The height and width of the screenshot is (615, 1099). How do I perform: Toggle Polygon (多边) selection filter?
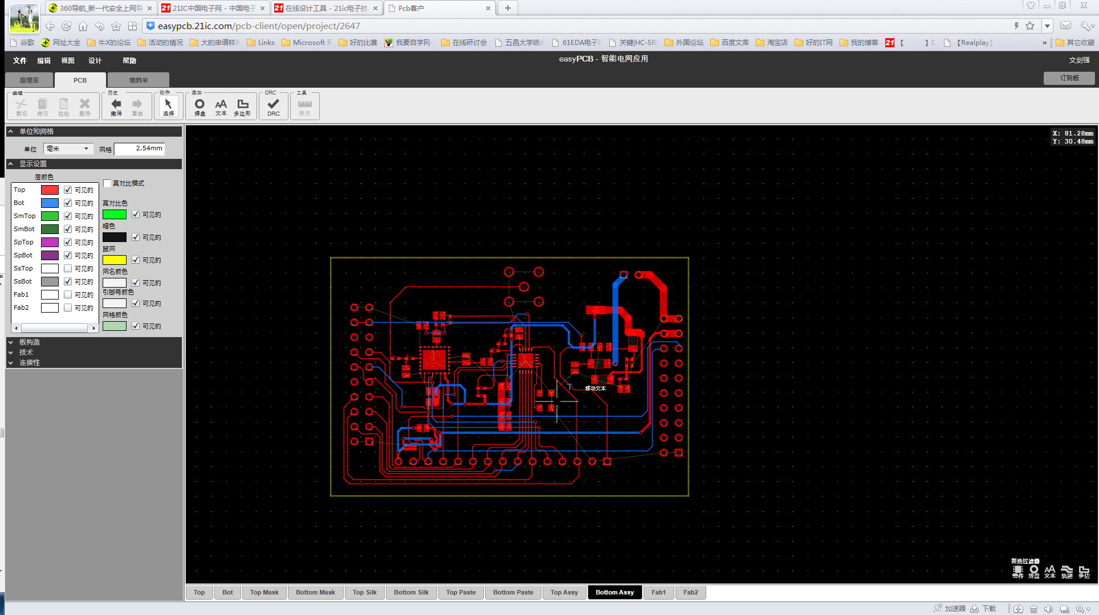pos(1084,572)
